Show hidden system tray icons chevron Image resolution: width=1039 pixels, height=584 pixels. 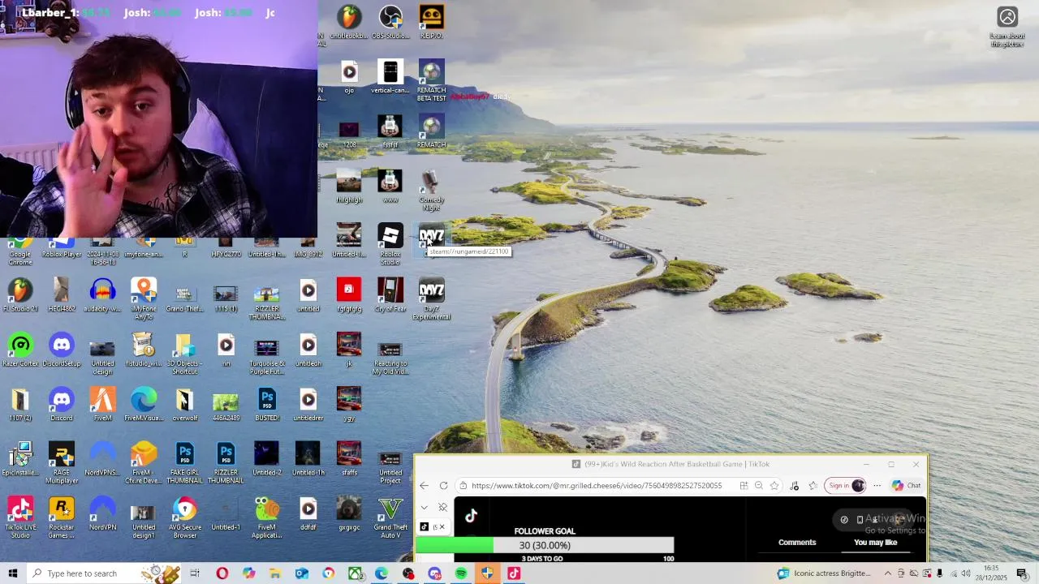pyautogui.click(x=887, y=573)
